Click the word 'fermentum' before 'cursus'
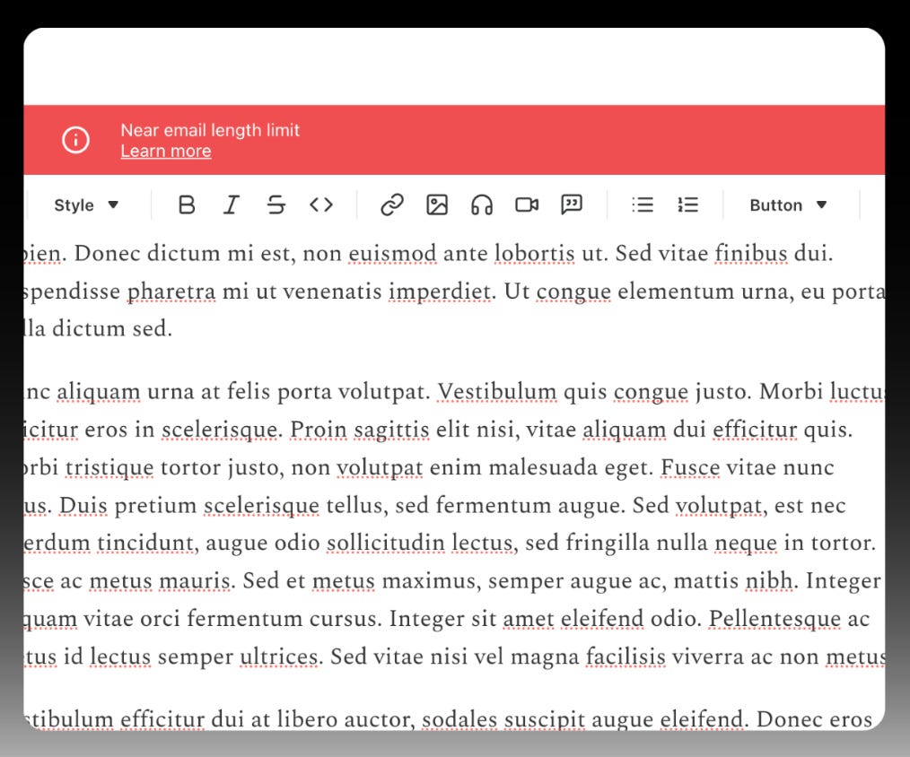 coord(245,619)
